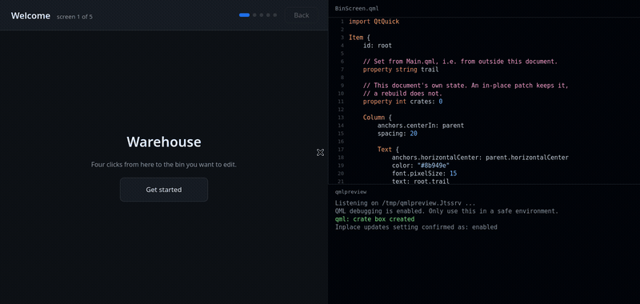Viewport: 640px width, 304px height.
Task: Click green output 'qml: crate box created'
Action: click(374, 219)
